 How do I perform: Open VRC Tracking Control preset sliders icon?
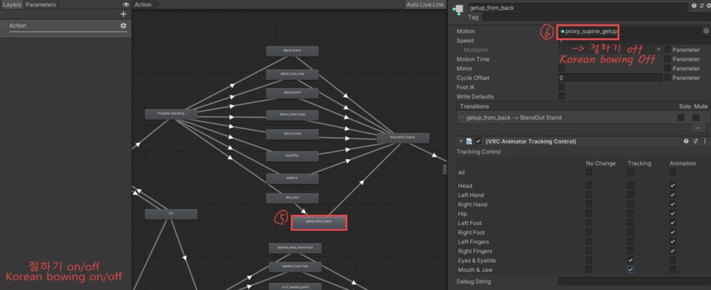pos(696,142)
